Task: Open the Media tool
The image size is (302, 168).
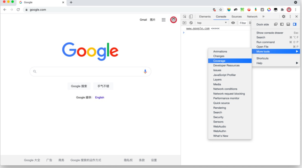Action: point(230,84)
